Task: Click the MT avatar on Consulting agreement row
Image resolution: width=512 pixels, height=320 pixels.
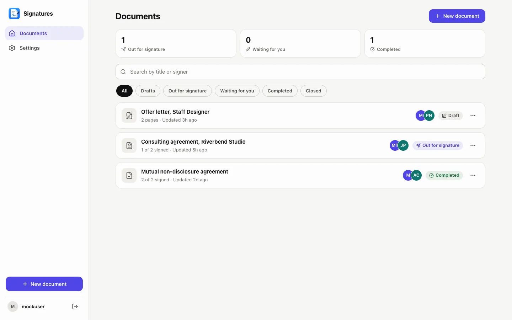Action: [394, 145]
